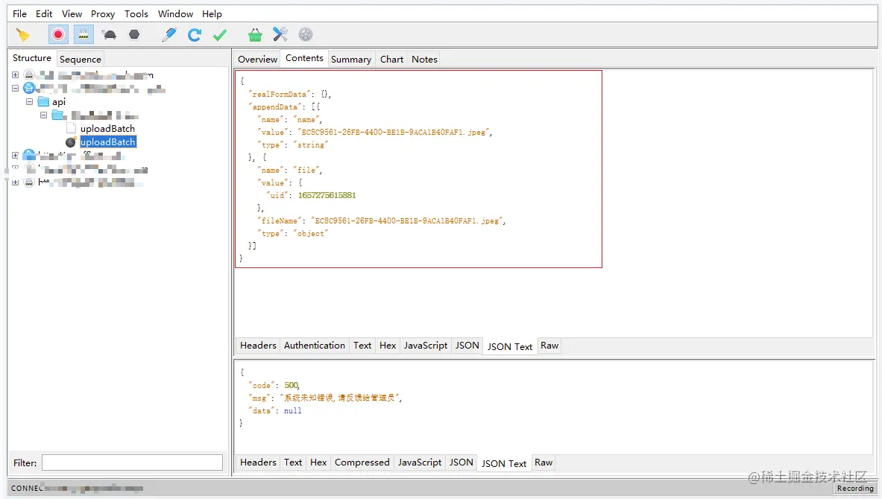The height and width of the screenshot is (499, 882).
Task: Open response JavaScript tab
Action: pos(420,463)
